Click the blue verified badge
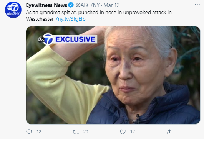The height and width of the screenshot is (141, 204). pos(71,5)
